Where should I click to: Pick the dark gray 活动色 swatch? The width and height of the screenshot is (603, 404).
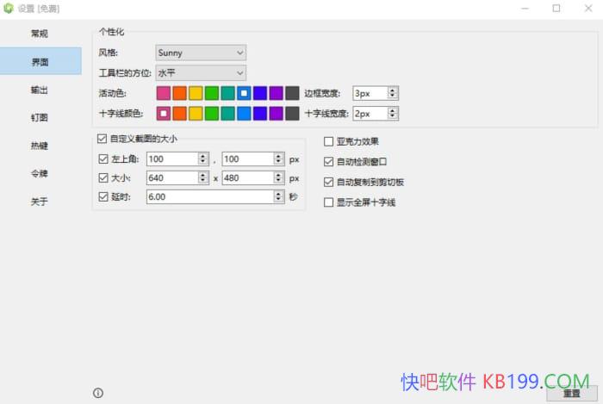[292, 93]
